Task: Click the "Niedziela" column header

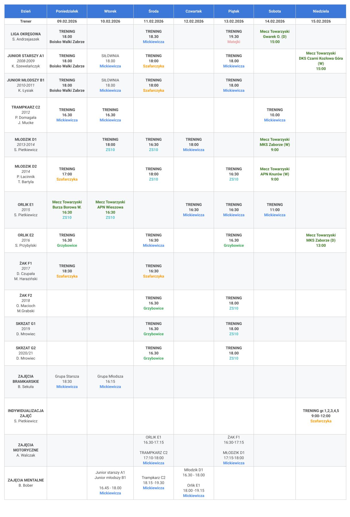Action: coord(321,11)
